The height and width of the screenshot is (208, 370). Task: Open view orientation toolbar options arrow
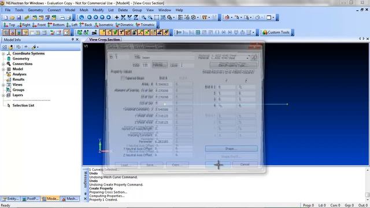point(158,25)
